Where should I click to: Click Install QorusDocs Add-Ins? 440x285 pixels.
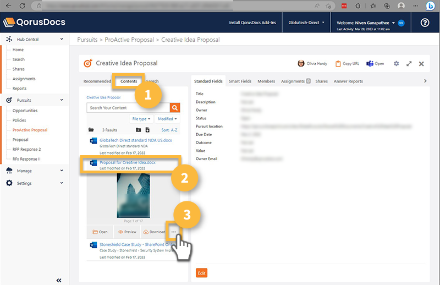pos(252,23)
